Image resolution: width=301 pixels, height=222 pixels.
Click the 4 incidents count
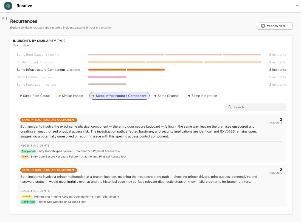coord(277,70)
